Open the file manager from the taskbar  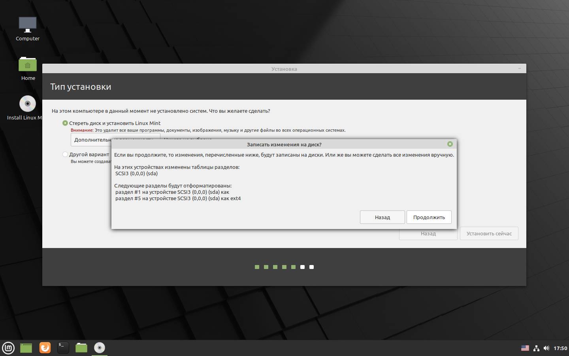click(81, 348)
